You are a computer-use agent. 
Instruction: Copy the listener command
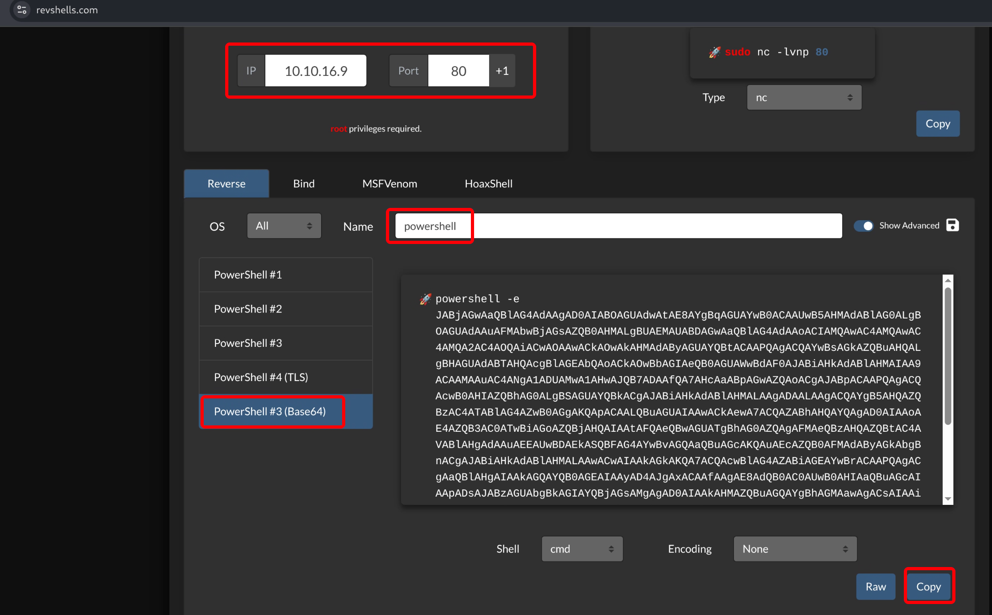click(938, 124)
